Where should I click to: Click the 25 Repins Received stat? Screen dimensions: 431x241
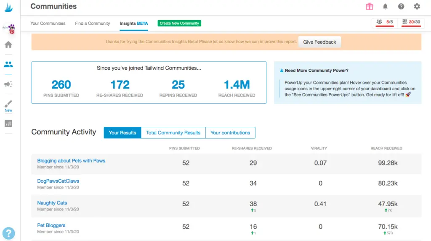(x=178, y=88)
